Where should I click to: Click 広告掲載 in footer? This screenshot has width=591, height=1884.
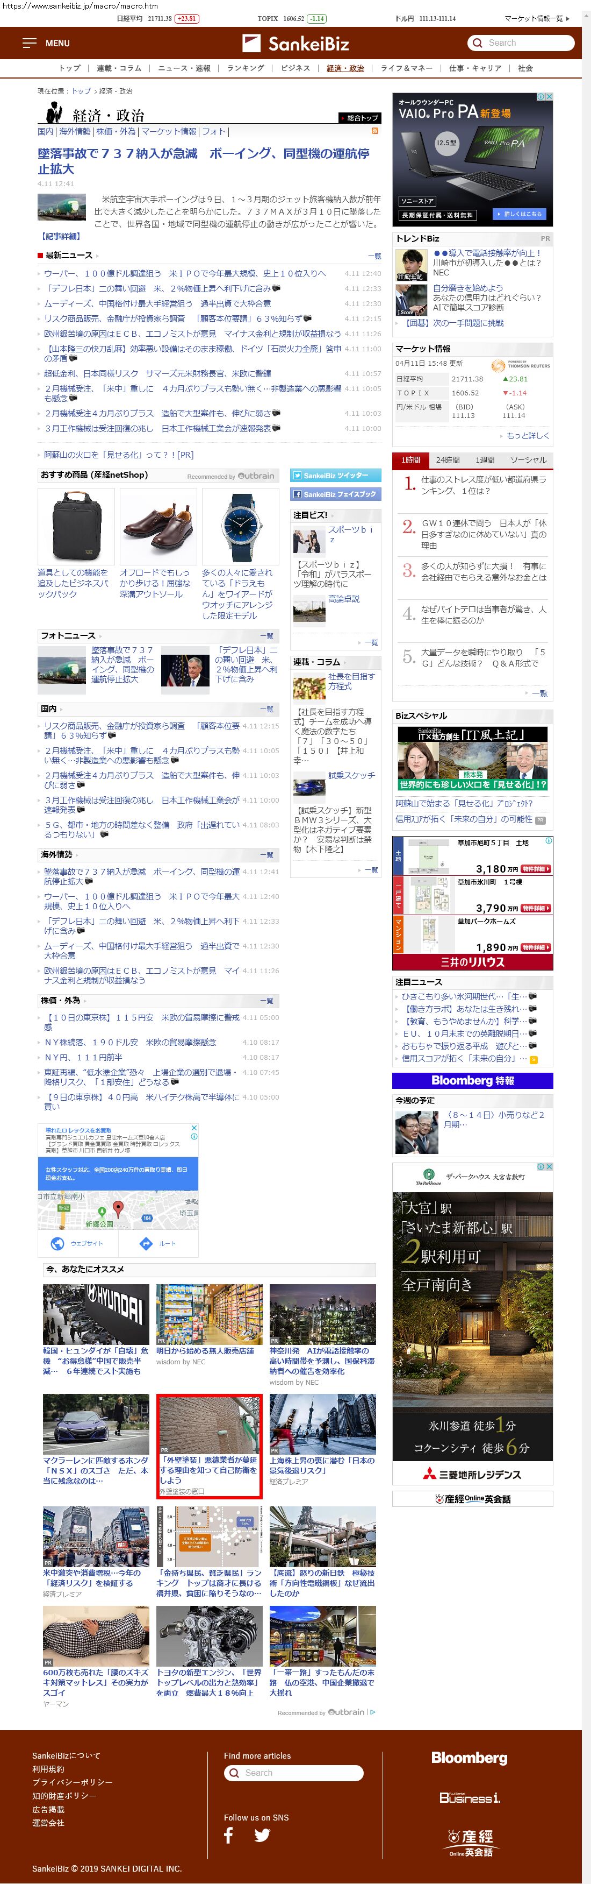point(48,1809)
